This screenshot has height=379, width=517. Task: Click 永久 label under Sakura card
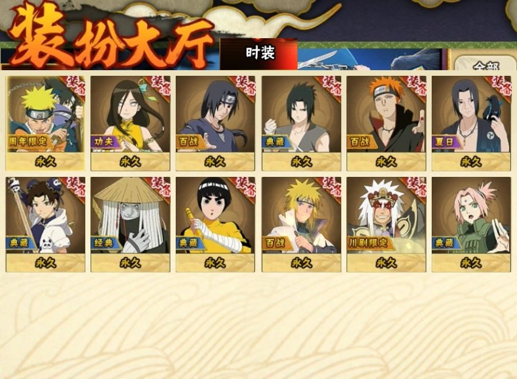click(x=471, y=263)
